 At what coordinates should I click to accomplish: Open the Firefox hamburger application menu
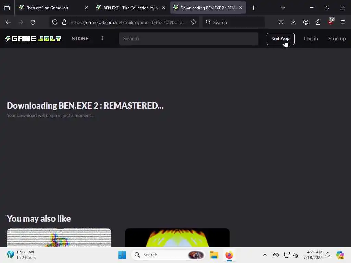(343, 22)
